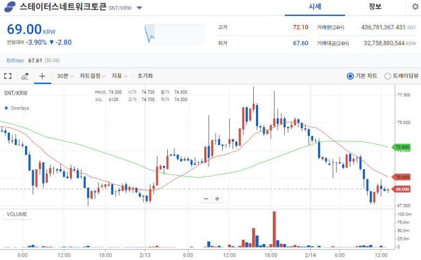Click the 24H traded amount 32,758,880,544 KRW
Screen dimensions: 421x260
[390, 43]
